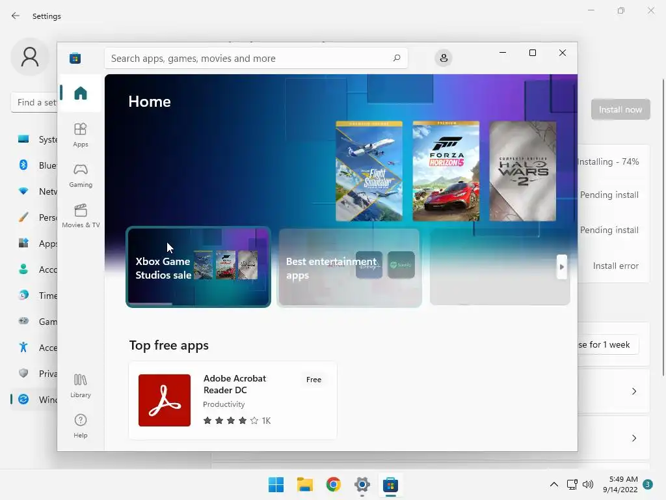Open the Apps section in Store sidebar

[x=80, y=135]
